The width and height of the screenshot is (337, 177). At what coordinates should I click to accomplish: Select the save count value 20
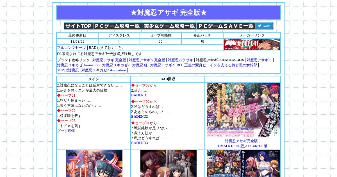point(161,42)
